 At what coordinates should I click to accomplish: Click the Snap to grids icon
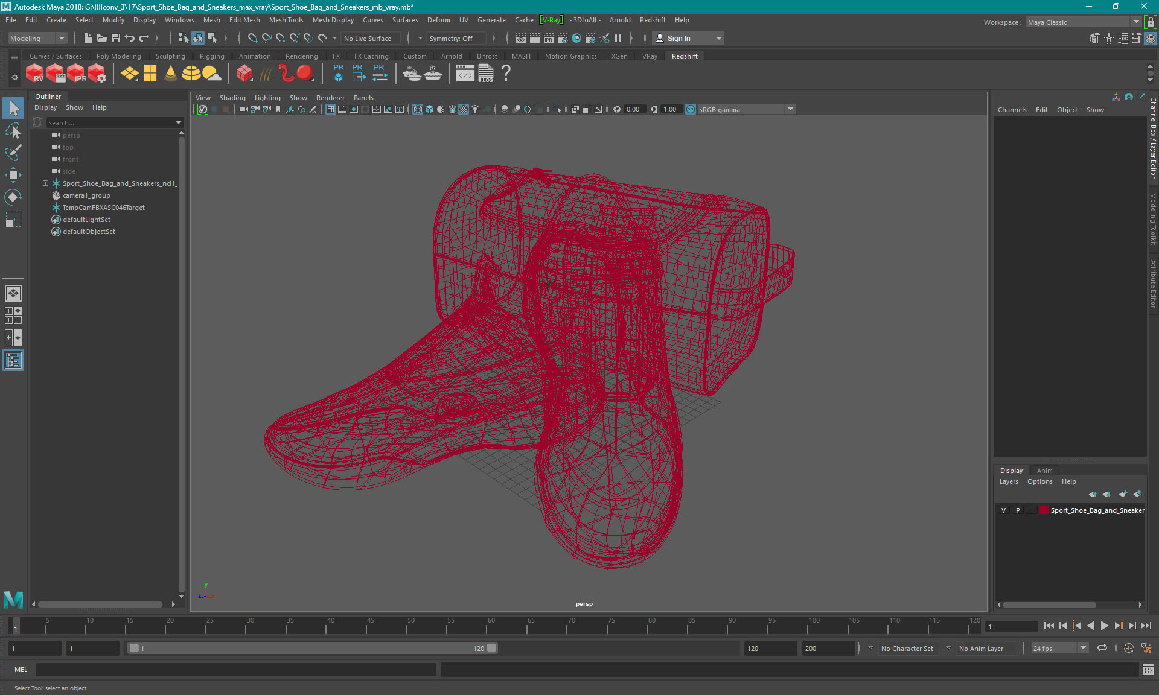click(253, 38)
